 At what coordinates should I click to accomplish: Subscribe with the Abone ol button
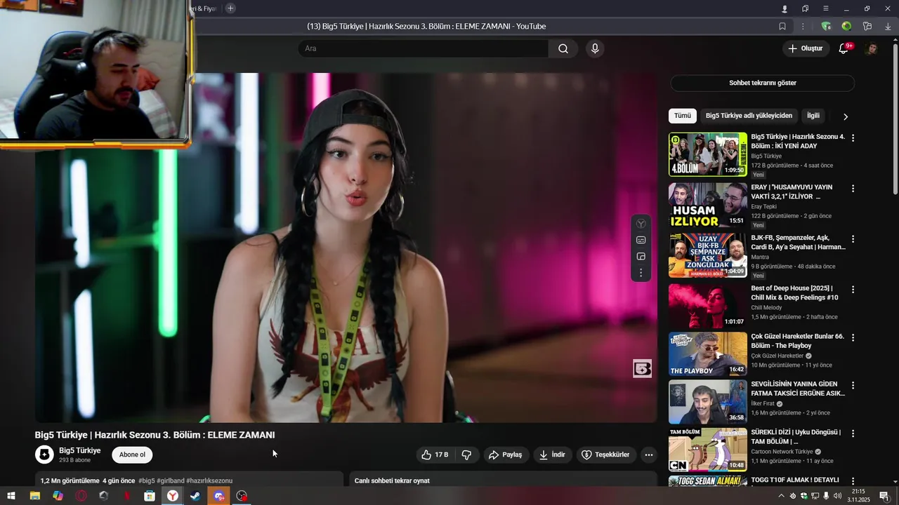132,454
